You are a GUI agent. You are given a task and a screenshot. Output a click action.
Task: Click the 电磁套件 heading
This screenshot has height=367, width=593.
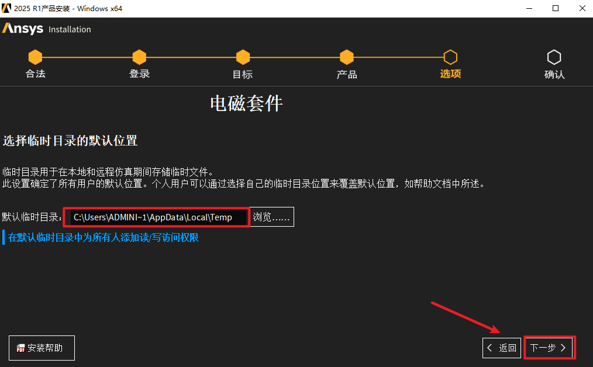pos(246,103)
